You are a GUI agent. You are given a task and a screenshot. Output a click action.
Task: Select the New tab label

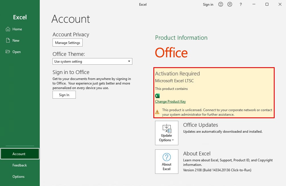pos(16,41)
